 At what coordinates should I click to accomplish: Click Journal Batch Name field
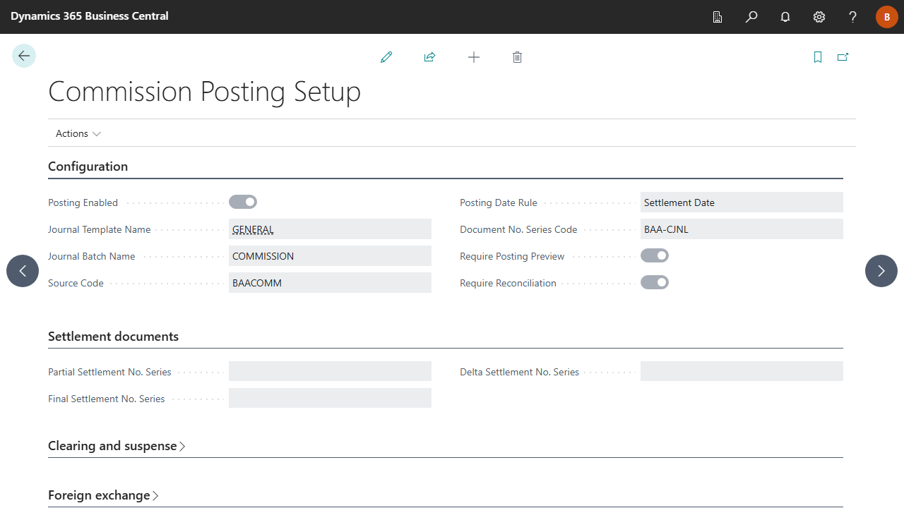[330, 256]
